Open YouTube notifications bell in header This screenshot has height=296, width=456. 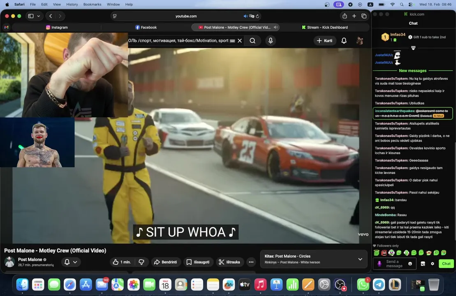[x=344, y=41]
